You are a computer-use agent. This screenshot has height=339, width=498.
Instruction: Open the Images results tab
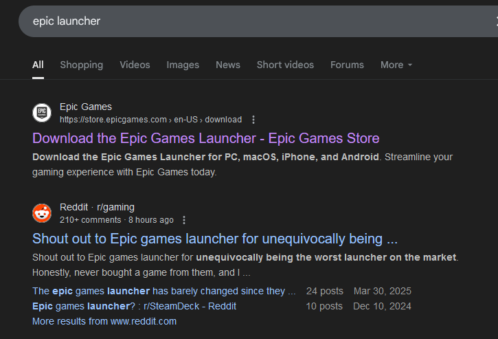[183, 65]
